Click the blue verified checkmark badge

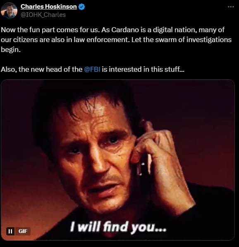82,7
